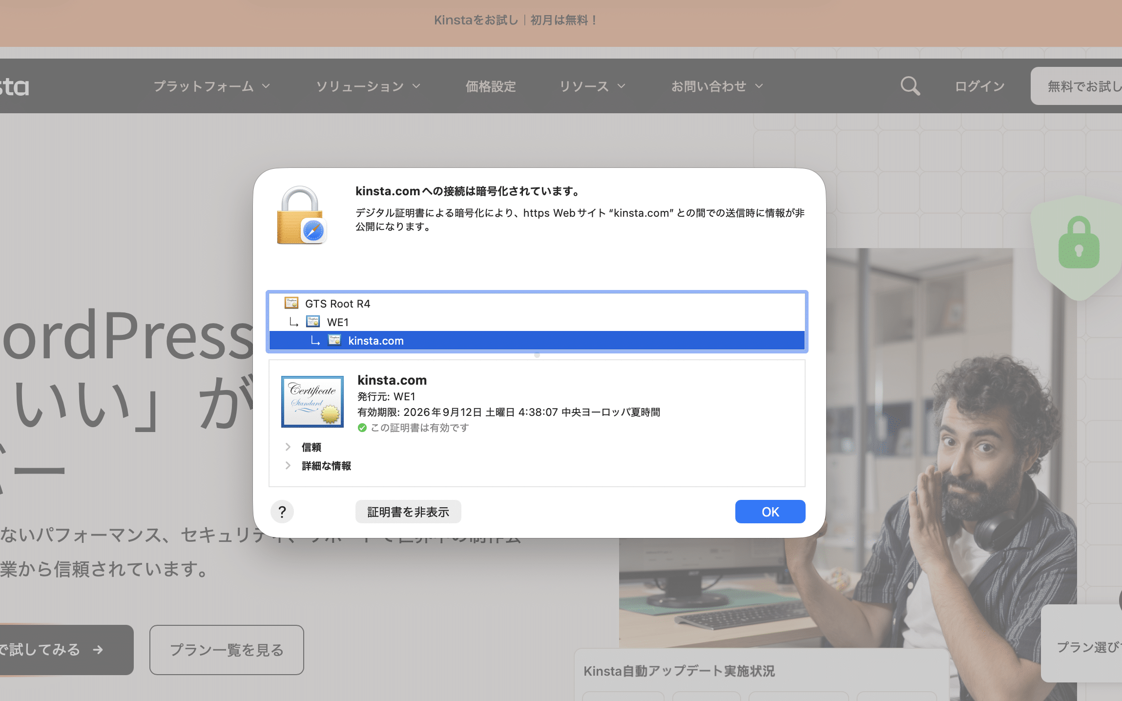Click kinsta.com certificate icon in chain
Screen dimensions: 1122x701
334,340
